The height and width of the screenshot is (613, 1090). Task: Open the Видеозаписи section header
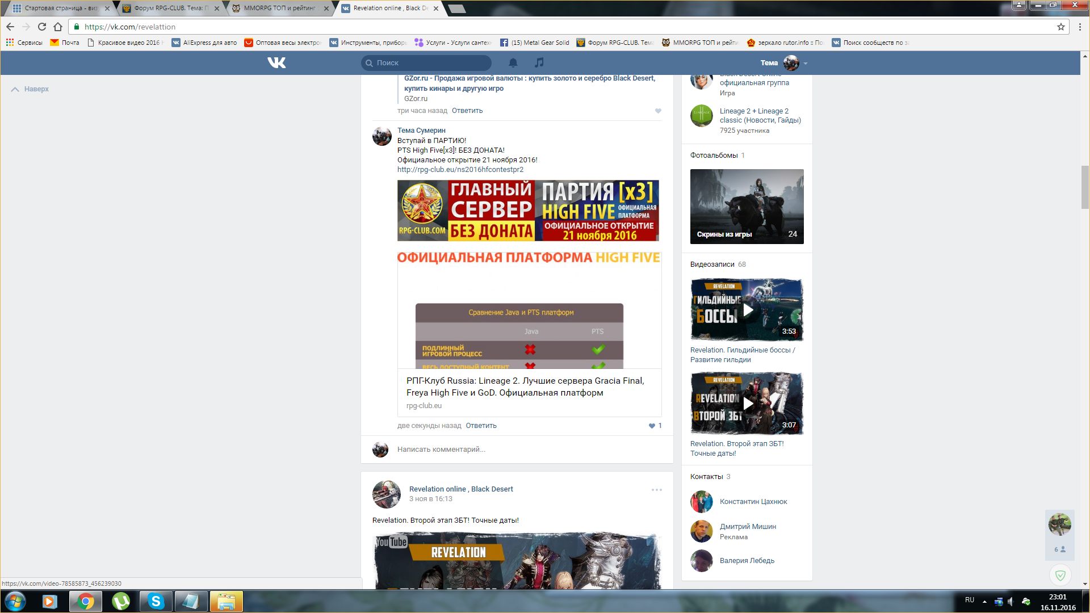tap(712, 264)
